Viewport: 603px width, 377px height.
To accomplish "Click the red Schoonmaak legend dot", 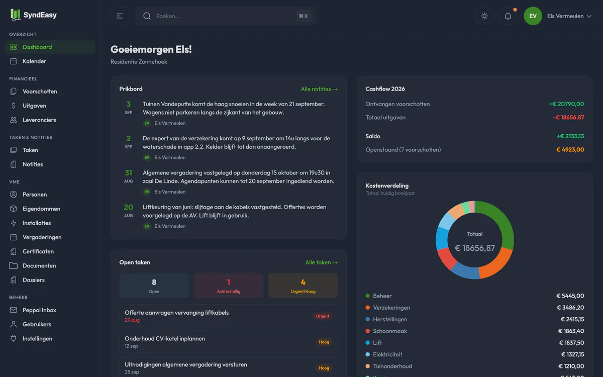I will (x=368, y=331).
